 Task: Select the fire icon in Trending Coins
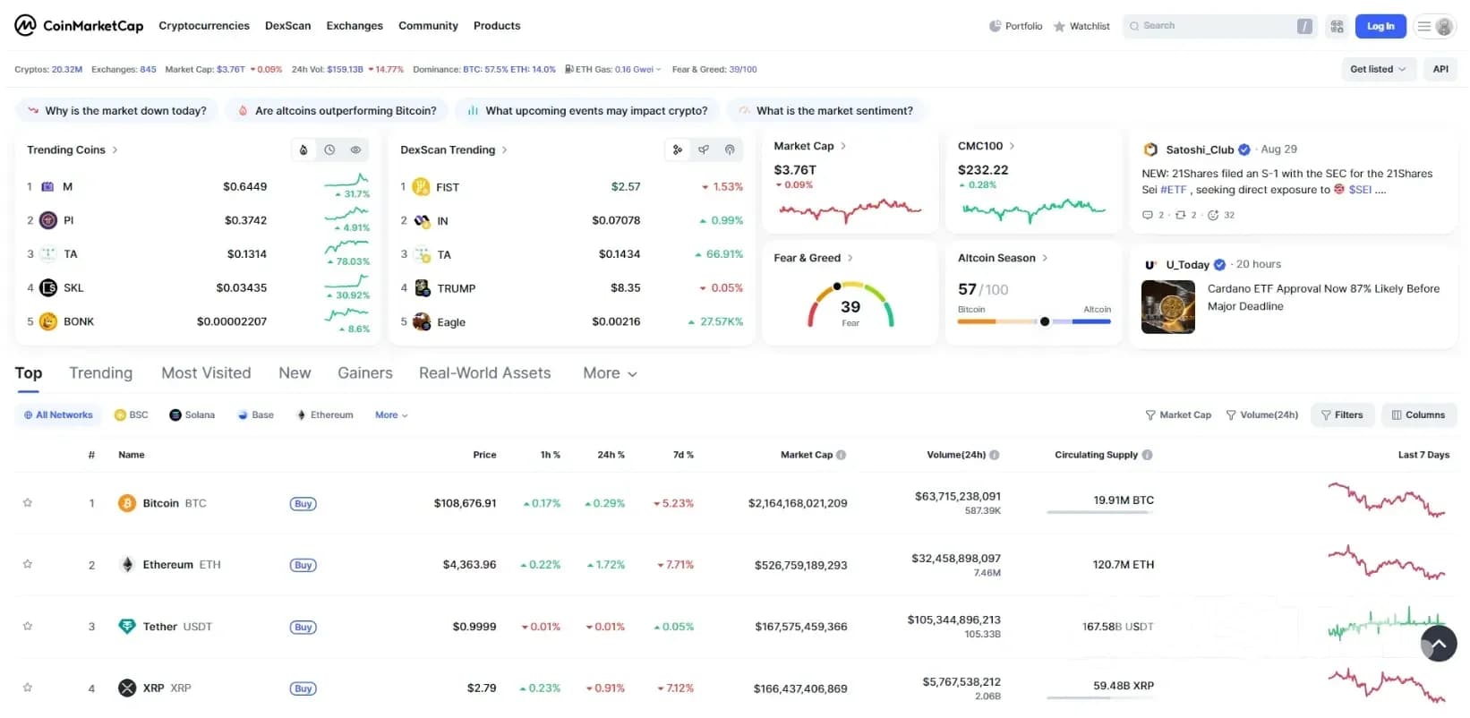303,150
